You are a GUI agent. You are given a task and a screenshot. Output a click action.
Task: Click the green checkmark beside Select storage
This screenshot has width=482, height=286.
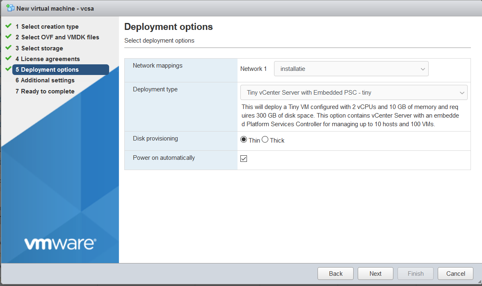pos(8,48)
